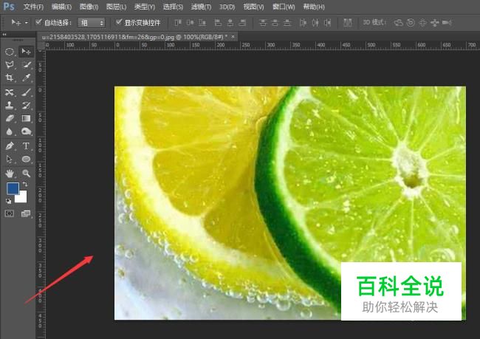Toggle the 自动选择 checkbox
The width and height of the screenshot is (480, 339).
point(38,22)
